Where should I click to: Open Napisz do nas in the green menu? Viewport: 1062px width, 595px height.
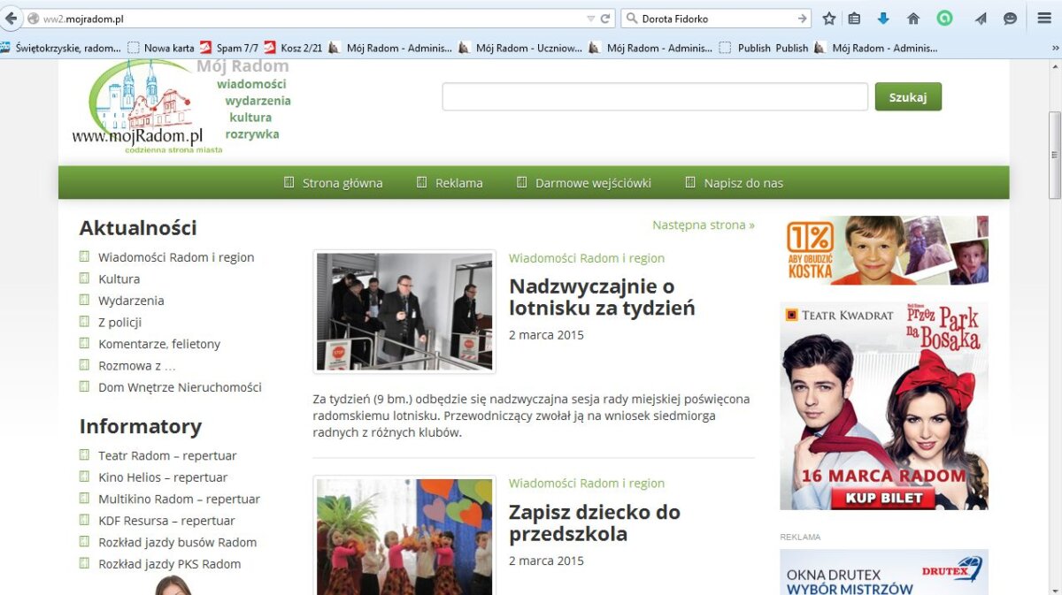tap(734, 183)
